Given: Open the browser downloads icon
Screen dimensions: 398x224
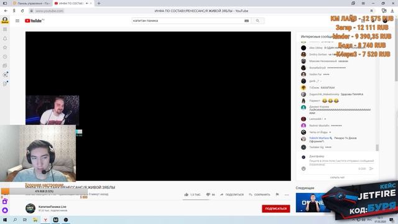Looking at the screenshot, I should point(392,11).
